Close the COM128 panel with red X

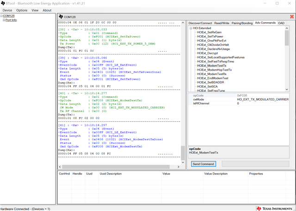(291, 17)
